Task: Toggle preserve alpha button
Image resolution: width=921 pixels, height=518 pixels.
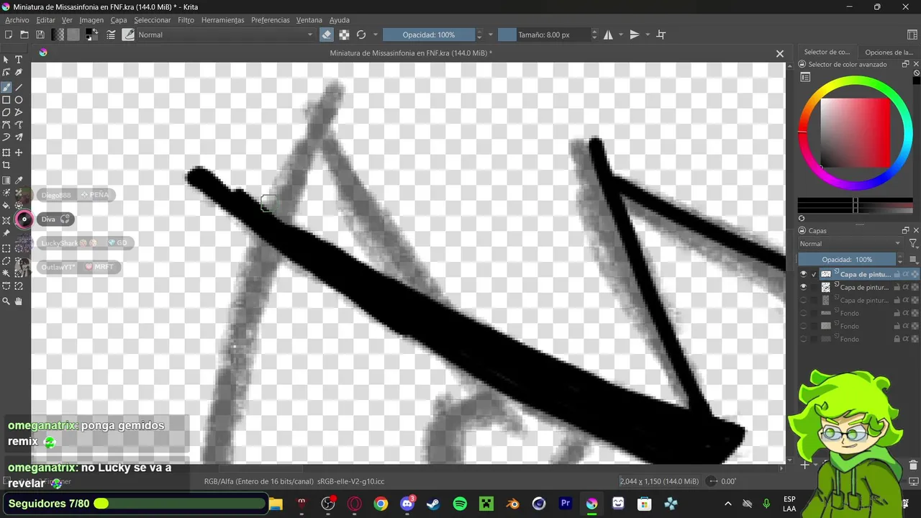Action: point(344,35)
